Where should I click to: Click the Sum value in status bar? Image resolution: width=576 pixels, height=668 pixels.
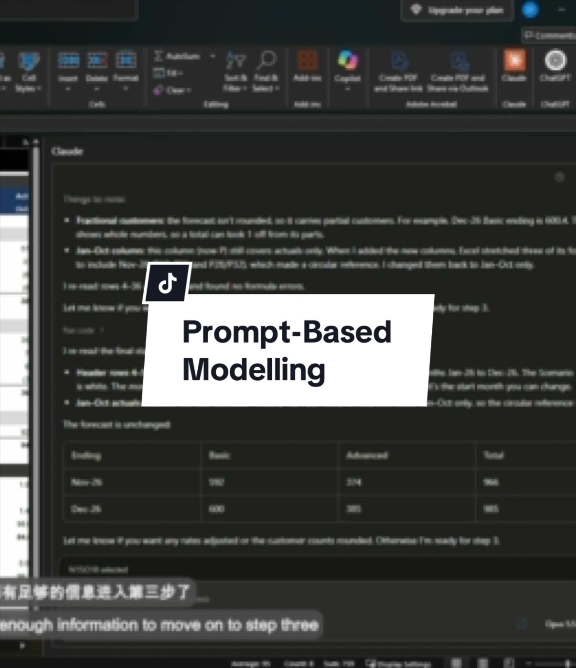point(339,663)
